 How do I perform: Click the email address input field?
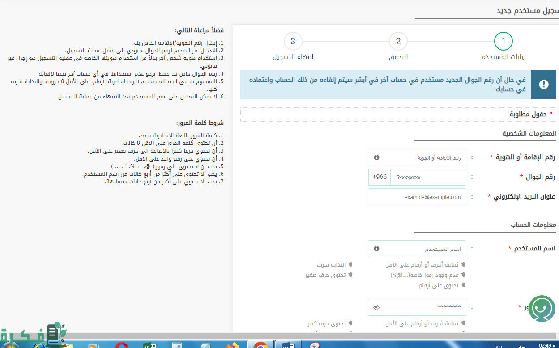(417, 197)
